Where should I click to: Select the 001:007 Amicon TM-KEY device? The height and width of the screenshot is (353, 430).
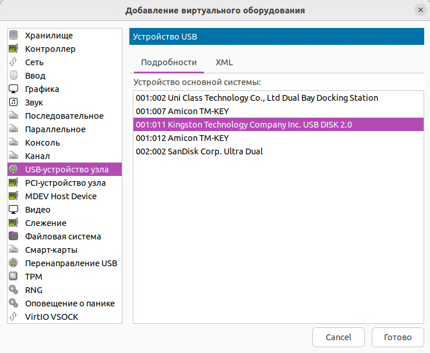tap(182, 111)
